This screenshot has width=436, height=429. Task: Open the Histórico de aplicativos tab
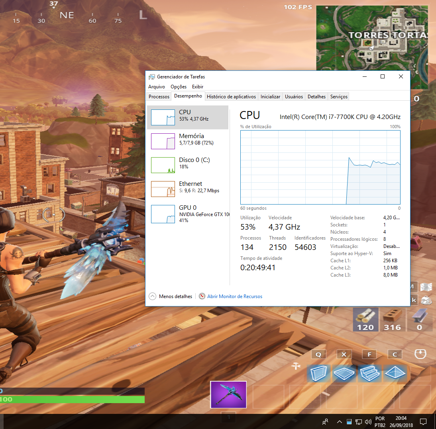(x=231, y=97)
